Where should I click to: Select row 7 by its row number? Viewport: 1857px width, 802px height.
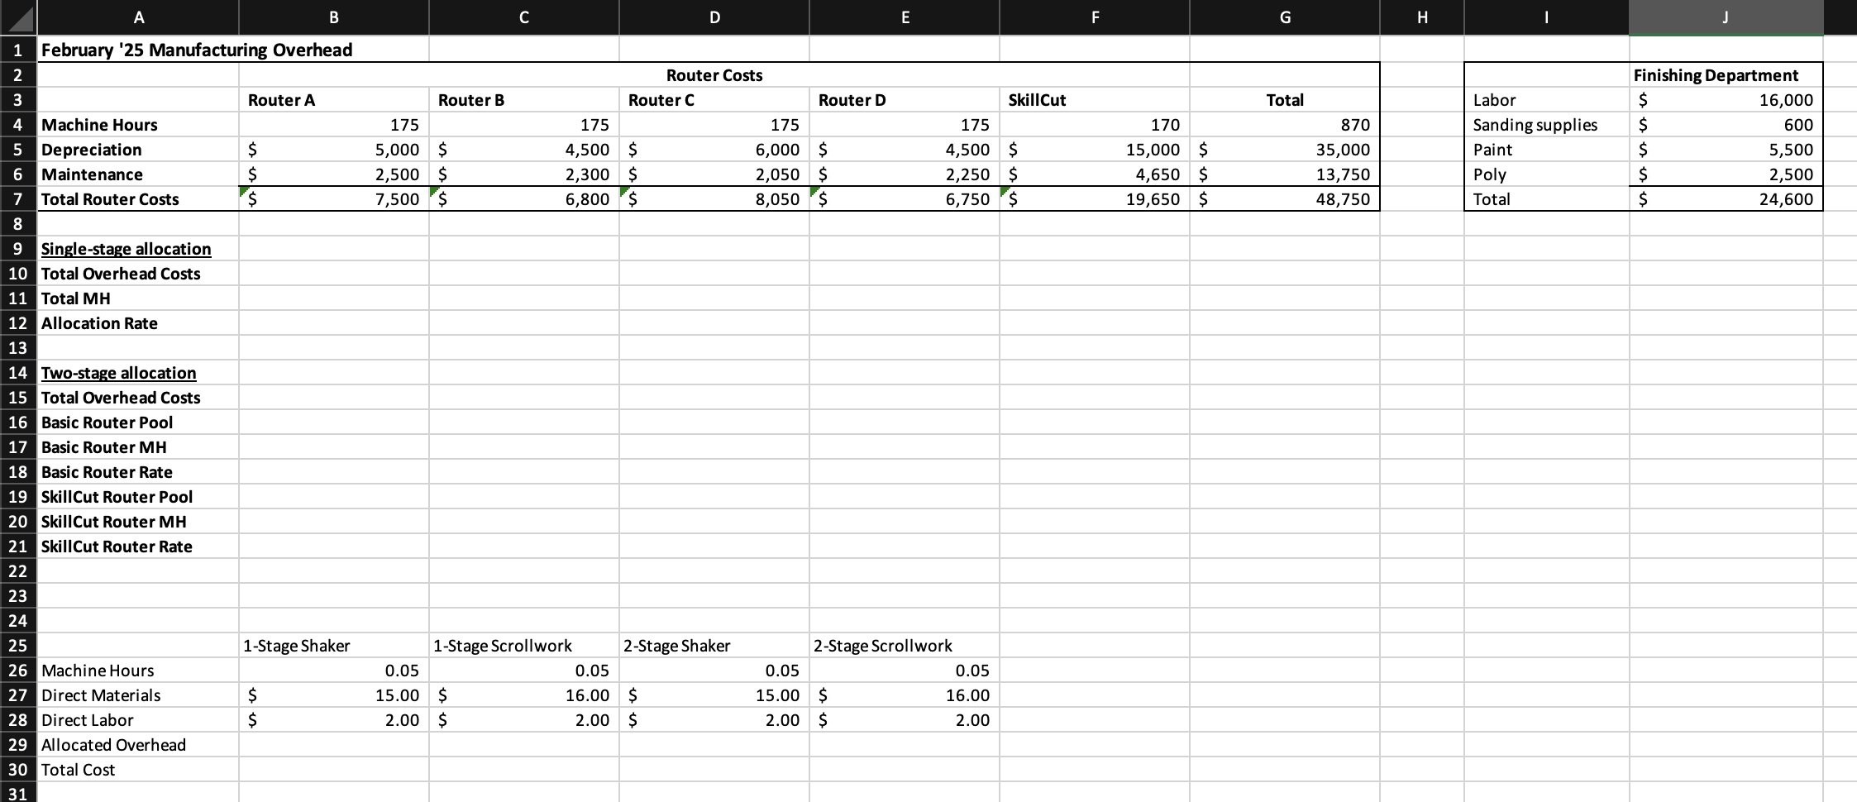[18, 198]
